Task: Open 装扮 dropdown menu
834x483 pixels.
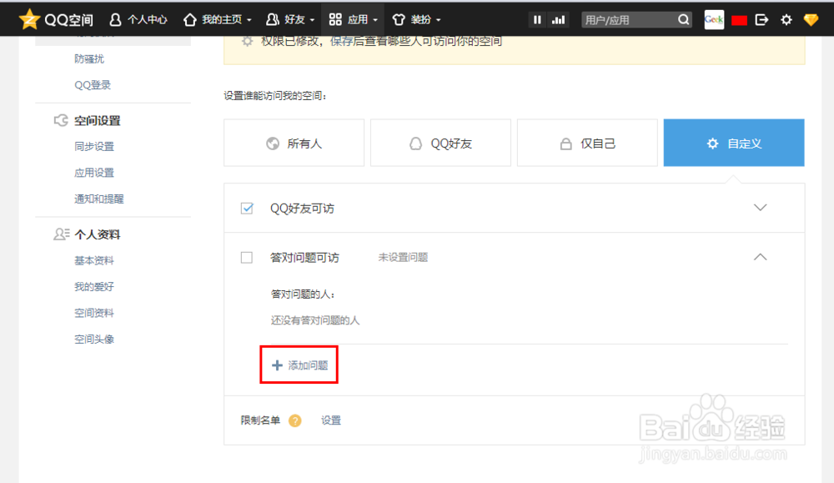Action: pos(416,20)
